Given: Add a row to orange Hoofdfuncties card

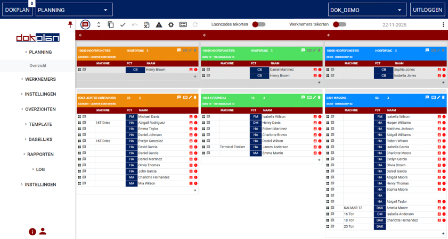Looking at the screenshot, I should pos(195,76).
